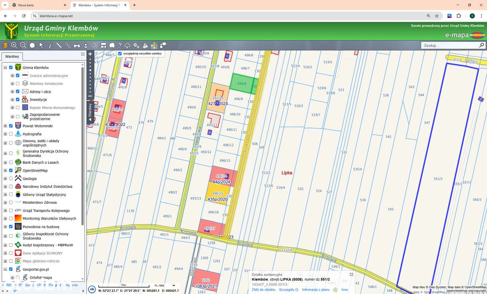Toggle 'uwzględniaj wszystkie warstwy' checkbox
The height and width of the screenshot is (294, 487).
(x=120, y=54)
